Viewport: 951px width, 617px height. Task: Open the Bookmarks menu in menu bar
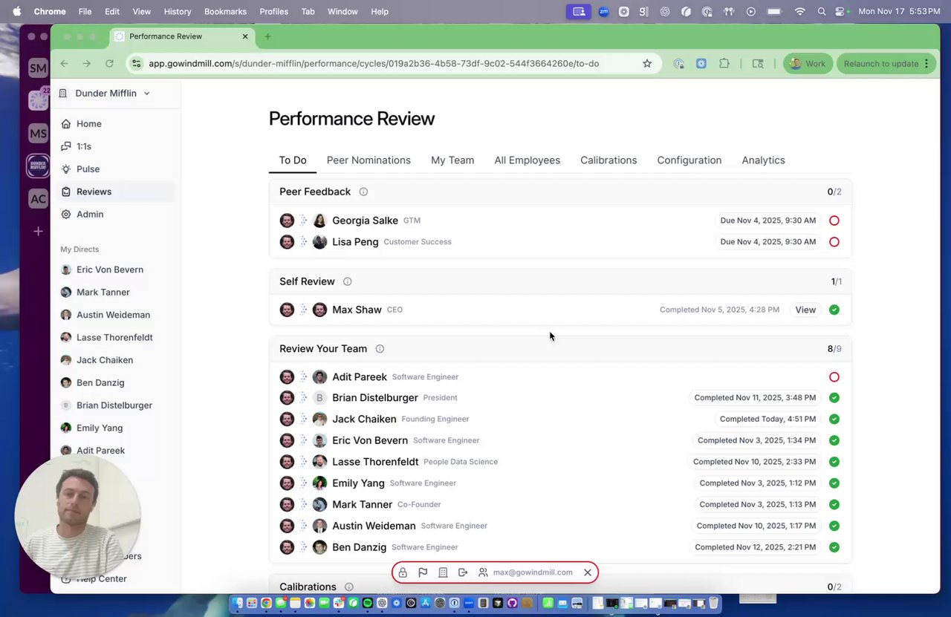225,12
